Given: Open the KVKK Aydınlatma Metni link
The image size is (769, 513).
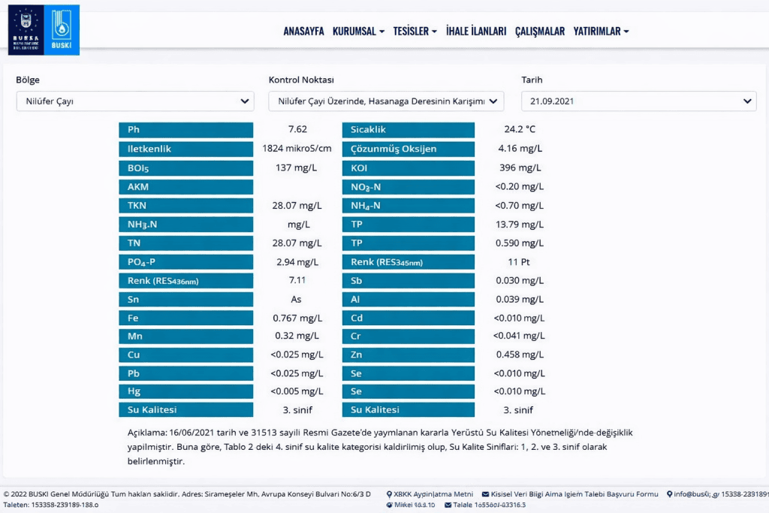Looking at the screenshot, I should point(433,494).
